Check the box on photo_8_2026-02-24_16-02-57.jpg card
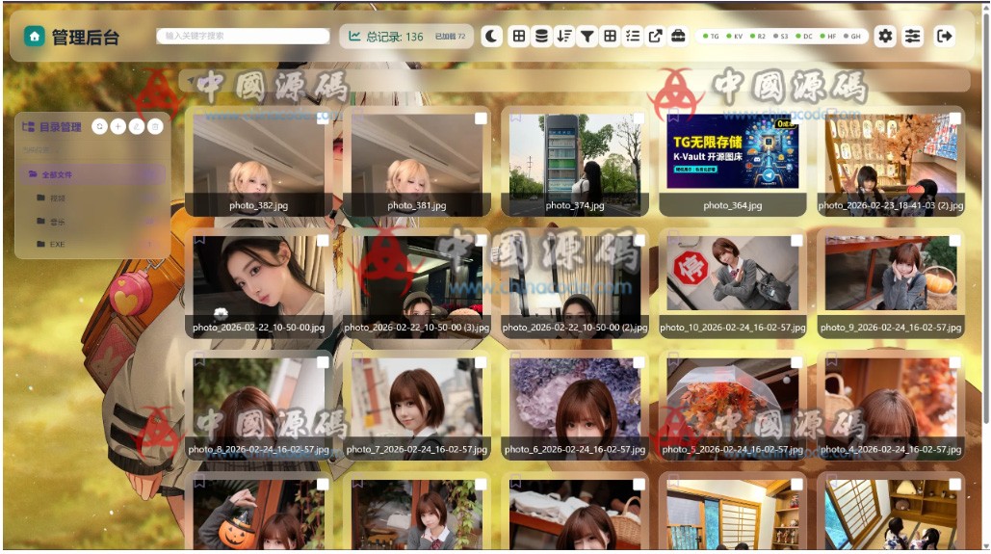991x554 pixels. coord(323,362)
